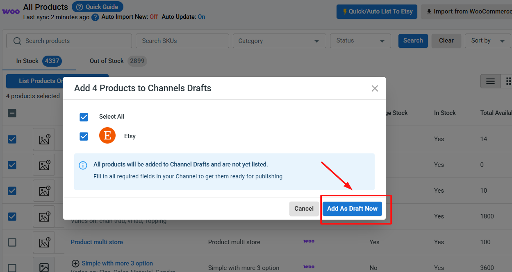Close the Add Products dialog with X

(x=375, y=88)
